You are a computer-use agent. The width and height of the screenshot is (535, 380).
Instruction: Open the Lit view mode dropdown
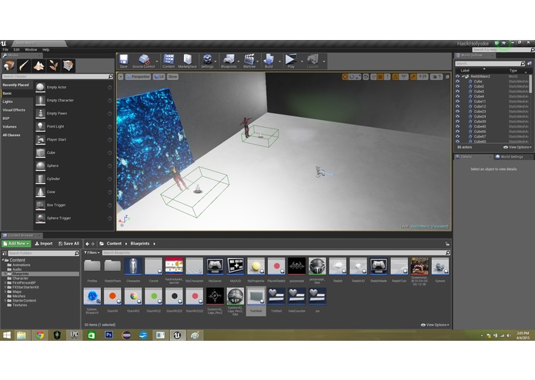pyautogui.click(x=159, y=77)
